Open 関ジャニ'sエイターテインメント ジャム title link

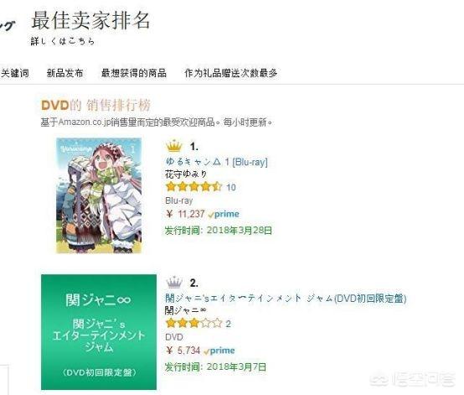[286, 298]
